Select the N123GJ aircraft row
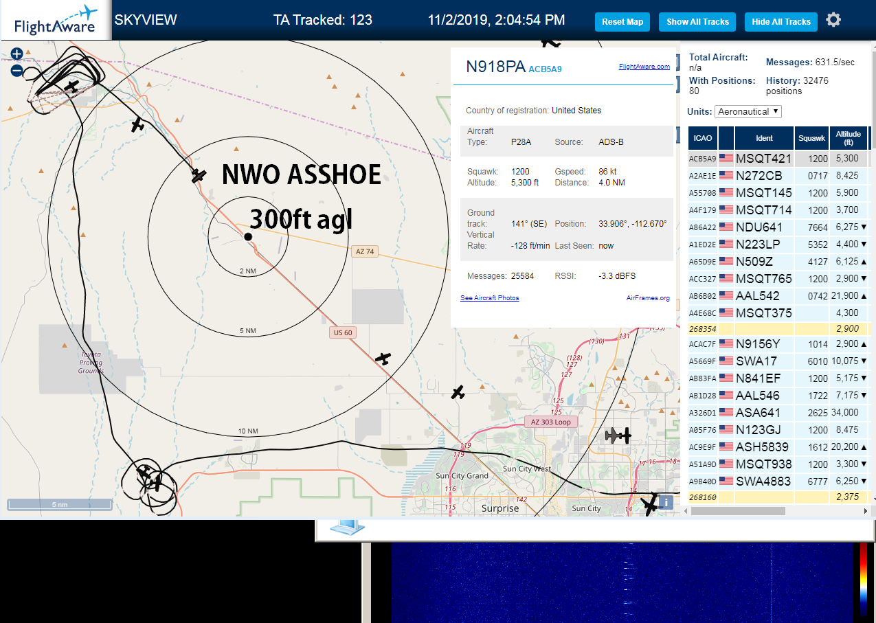This screenshot has width=876, height=623. click(x=779, y=430)
